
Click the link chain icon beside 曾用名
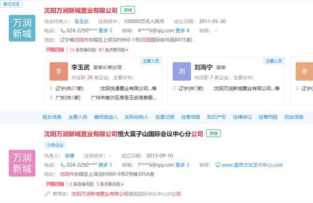pos(47,194)
